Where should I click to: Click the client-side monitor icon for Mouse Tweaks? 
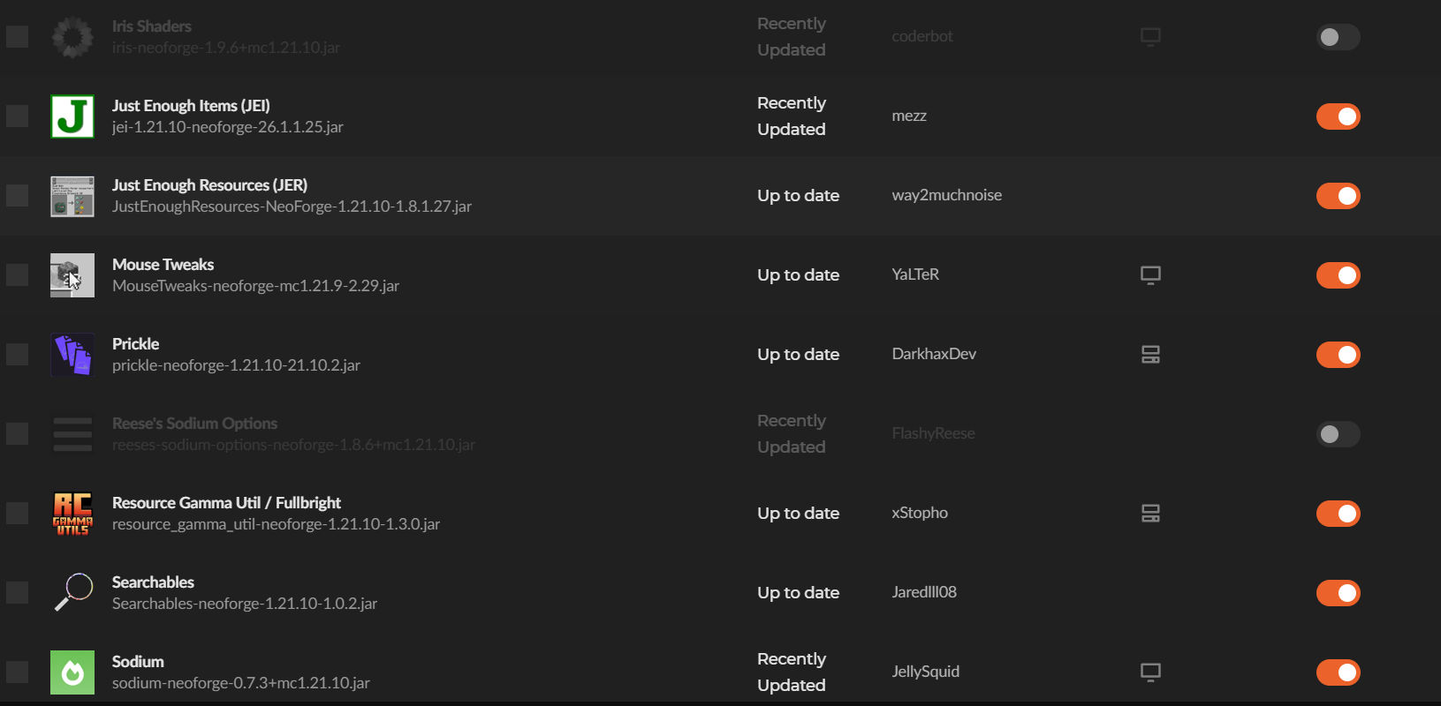click(x=1150, y=275)
